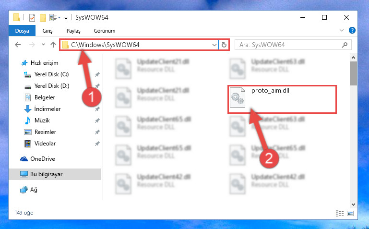Click the search magnifier icon

point(345,45)
